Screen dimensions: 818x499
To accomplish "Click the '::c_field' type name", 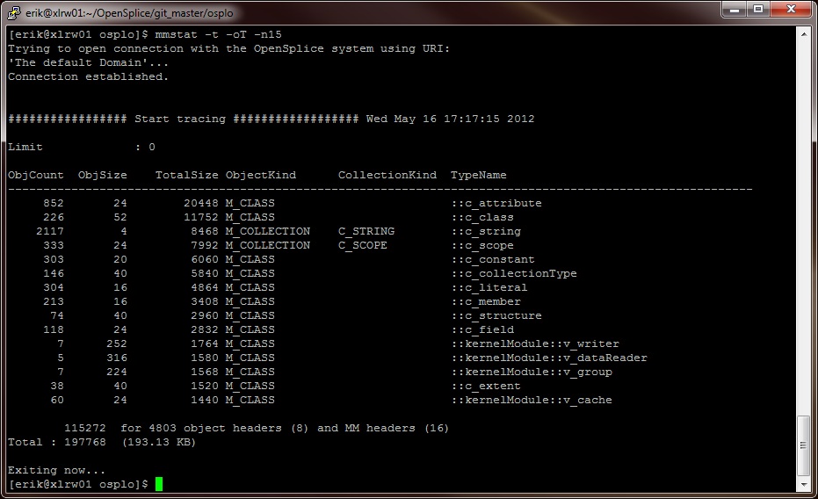I will [x=482, y=330].
